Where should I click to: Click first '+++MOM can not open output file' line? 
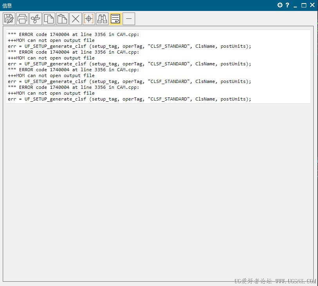[51, 40]
